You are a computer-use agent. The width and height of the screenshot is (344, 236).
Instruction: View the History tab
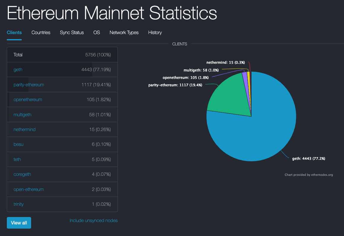(x=155, y=32)
